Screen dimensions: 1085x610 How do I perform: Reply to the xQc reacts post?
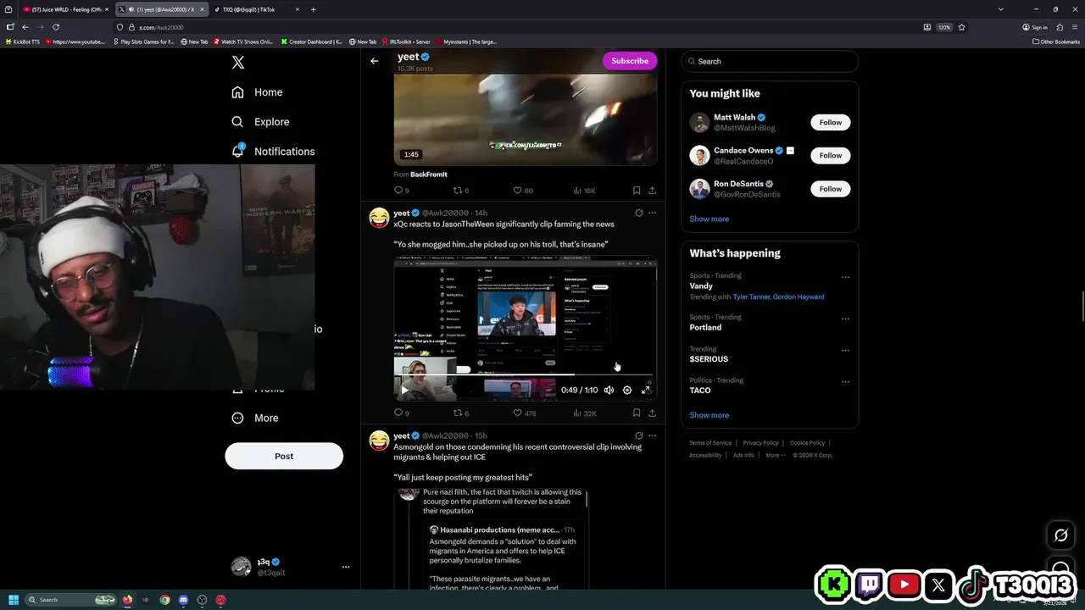(402, 413)
